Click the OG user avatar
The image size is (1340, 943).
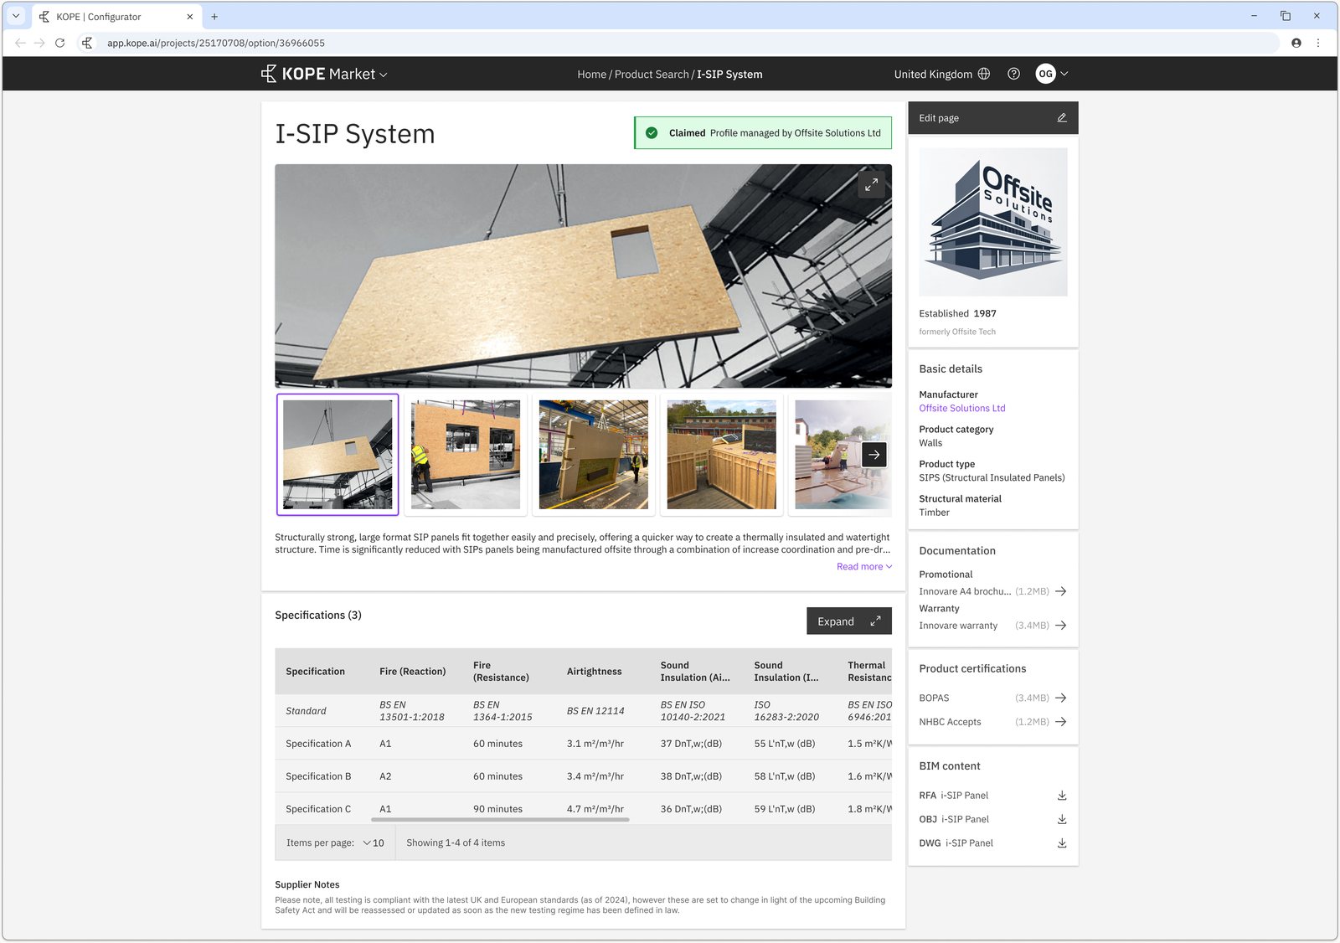coord(1045,74)
